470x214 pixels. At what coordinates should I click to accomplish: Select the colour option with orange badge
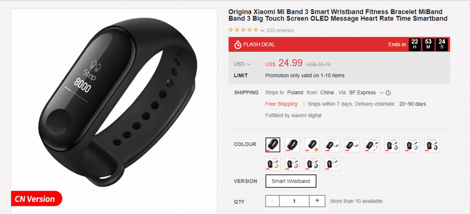[x=312, y=145]
